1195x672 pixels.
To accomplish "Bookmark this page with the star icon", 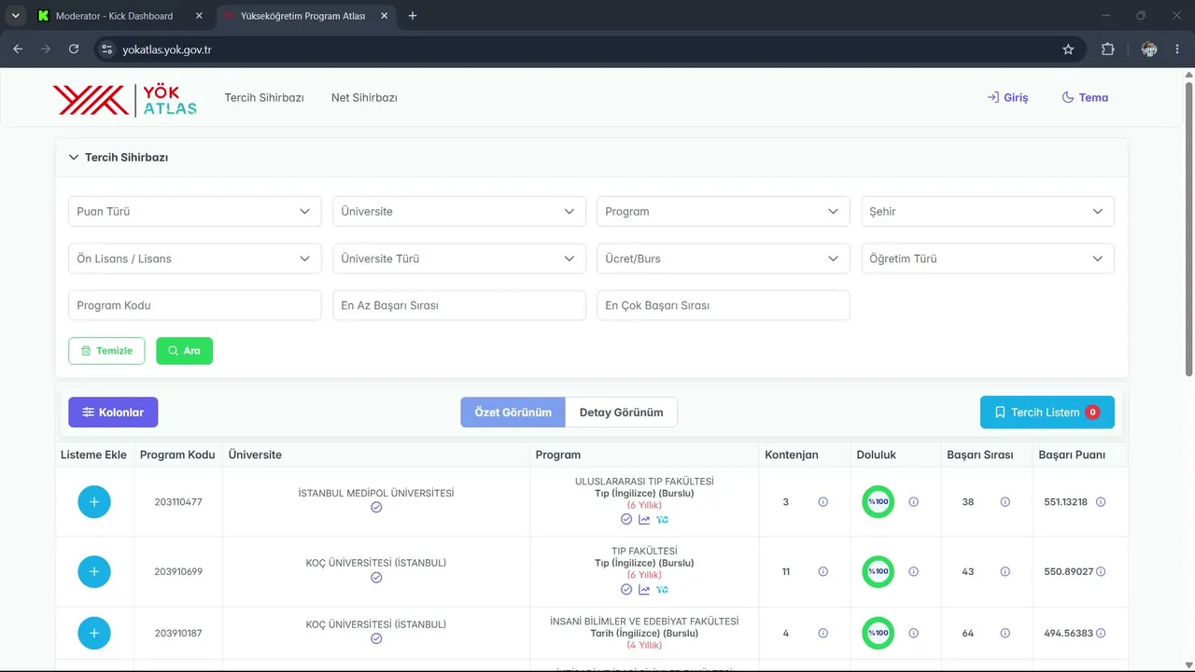I will tap(1068, 49).
